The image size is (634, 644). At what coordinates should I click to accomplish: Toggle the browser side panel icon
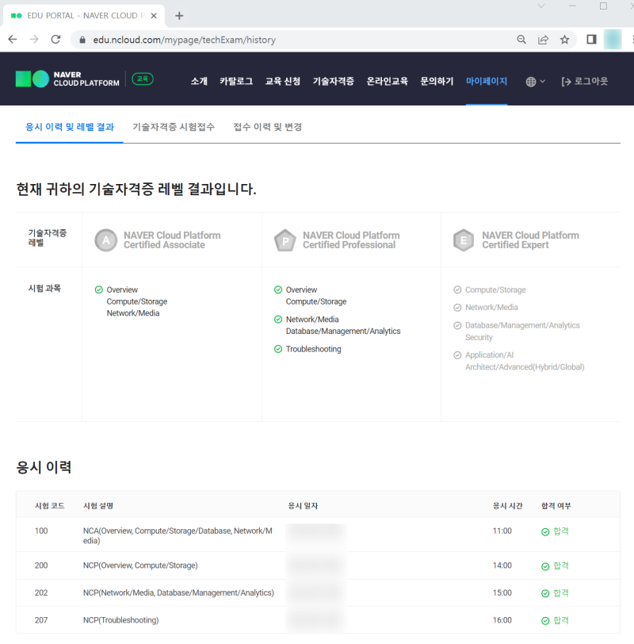click(x=591, y=40)
